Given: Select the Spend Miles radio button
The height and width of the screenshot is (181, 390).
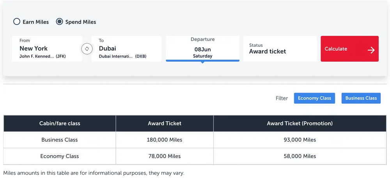Looking at the screenshot, I should click(59, 22).
